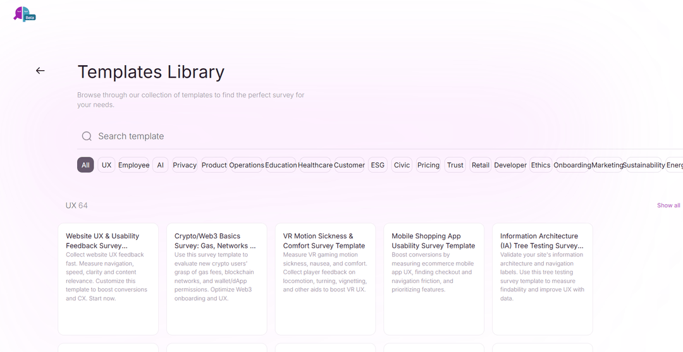Screen dimensions: 683x352
Task: Open Information Architecture Tree Testing Survey card
Action: click(543, 279)
